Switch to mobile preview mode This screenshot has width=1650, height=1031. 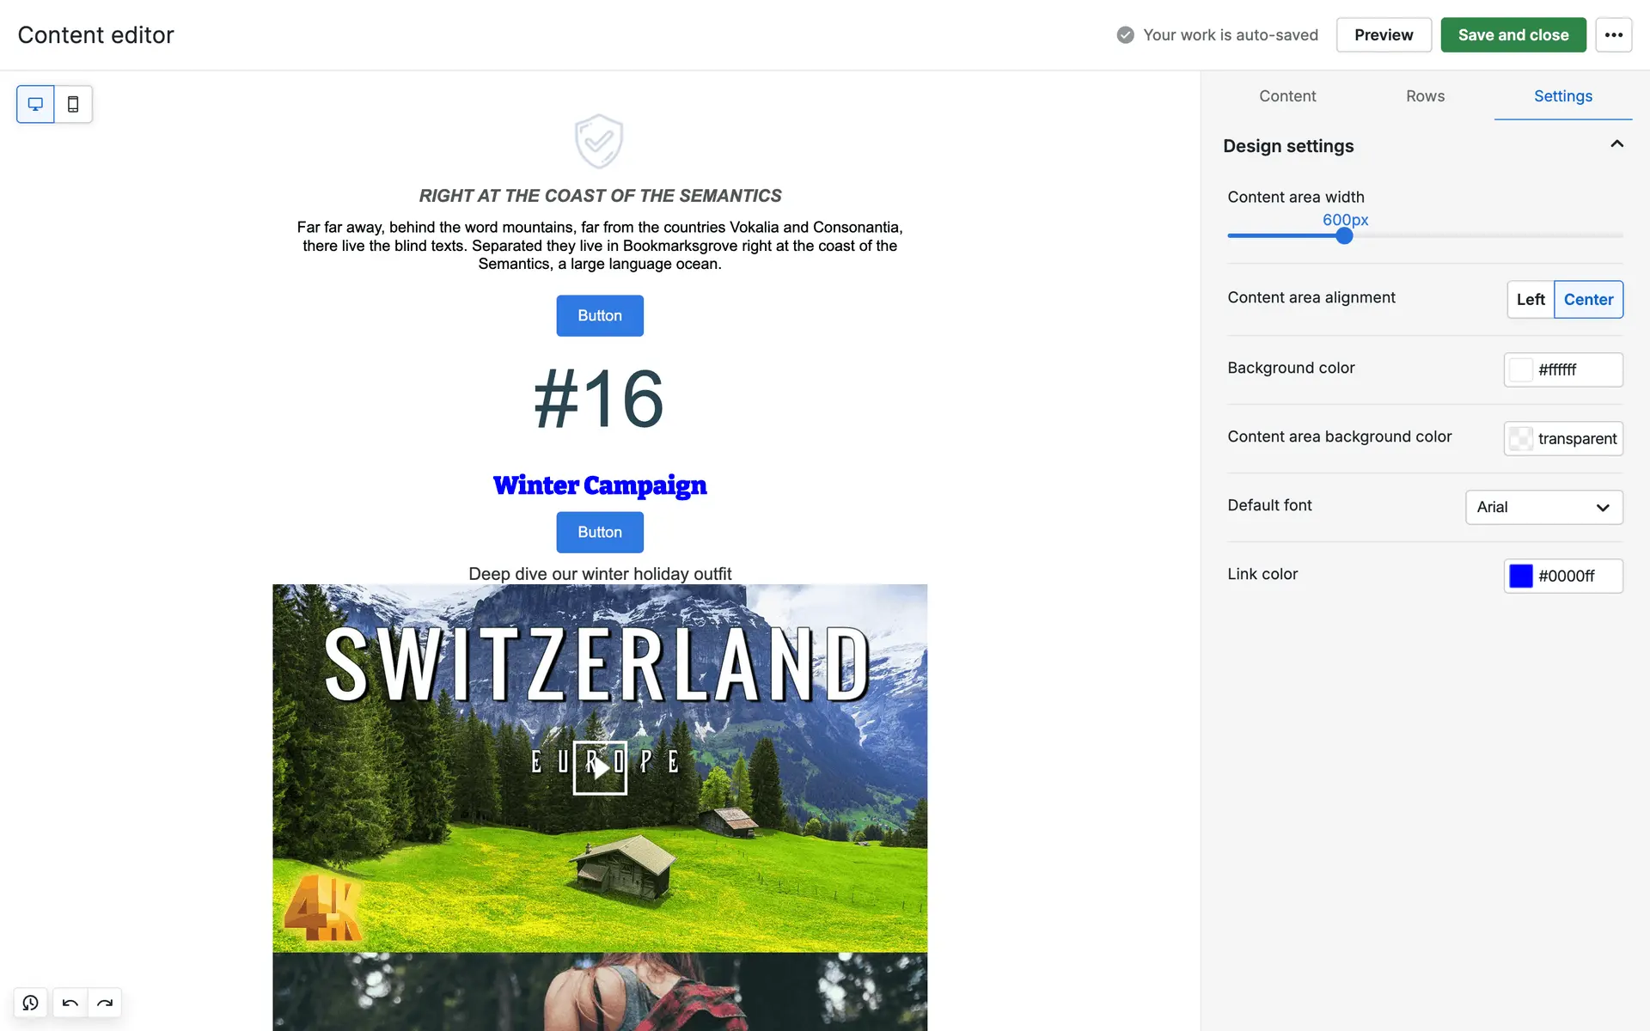(x=73, y=104)
